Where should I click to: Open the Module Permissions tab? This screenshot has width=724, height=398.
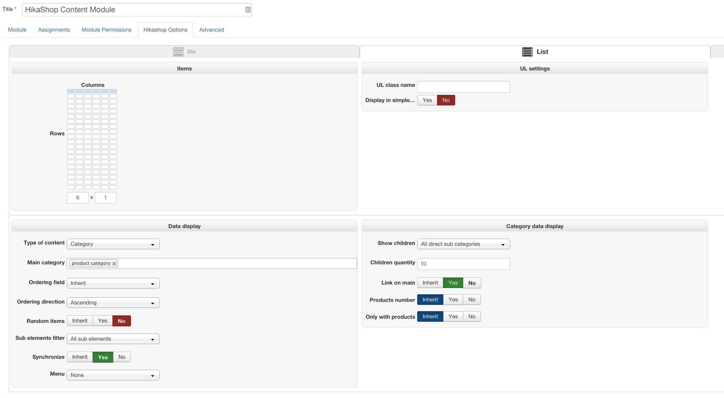pyautogui.click(x=107, y=30)
